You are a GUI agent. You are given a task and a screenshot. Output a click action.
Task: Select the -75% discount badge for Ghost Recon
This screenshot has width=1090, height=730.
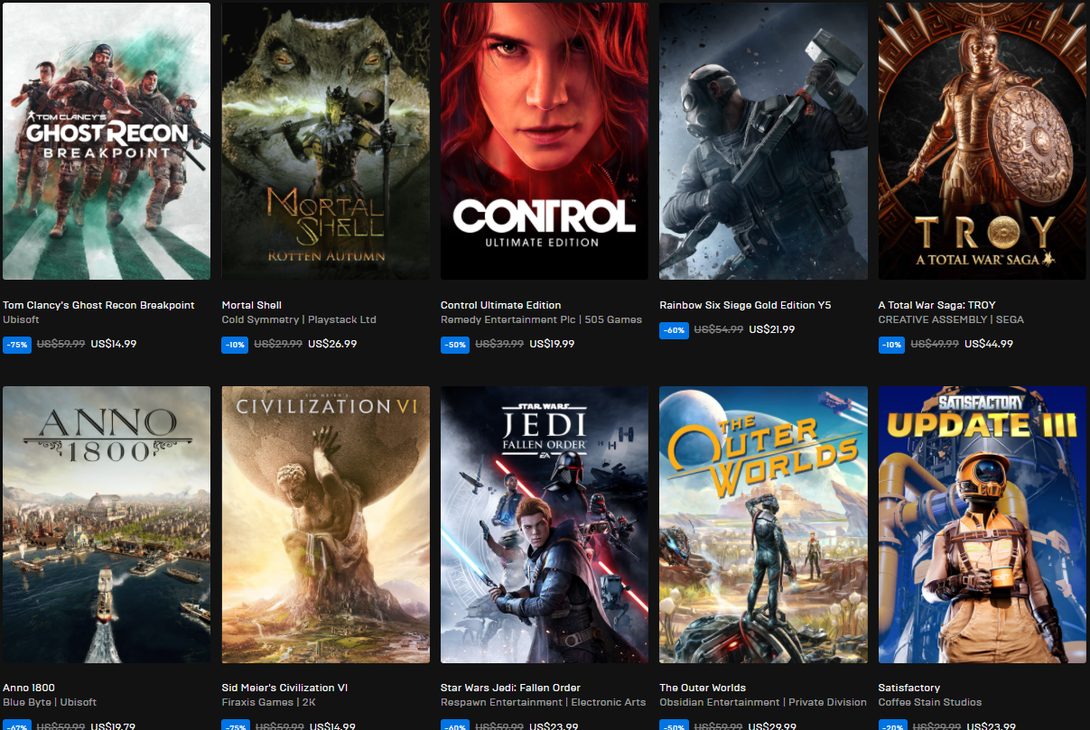[17, 345]
